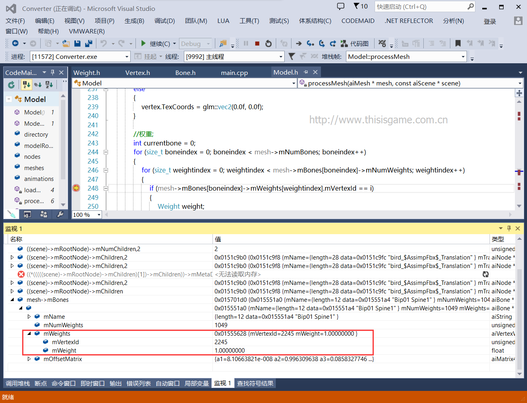
Task: Click Show Next Statement arrow icon
Action: [299, 44]
